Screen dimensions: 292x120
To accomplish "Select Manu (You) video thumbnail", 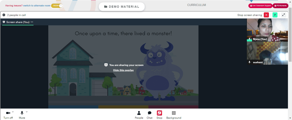I will [267, 30].
